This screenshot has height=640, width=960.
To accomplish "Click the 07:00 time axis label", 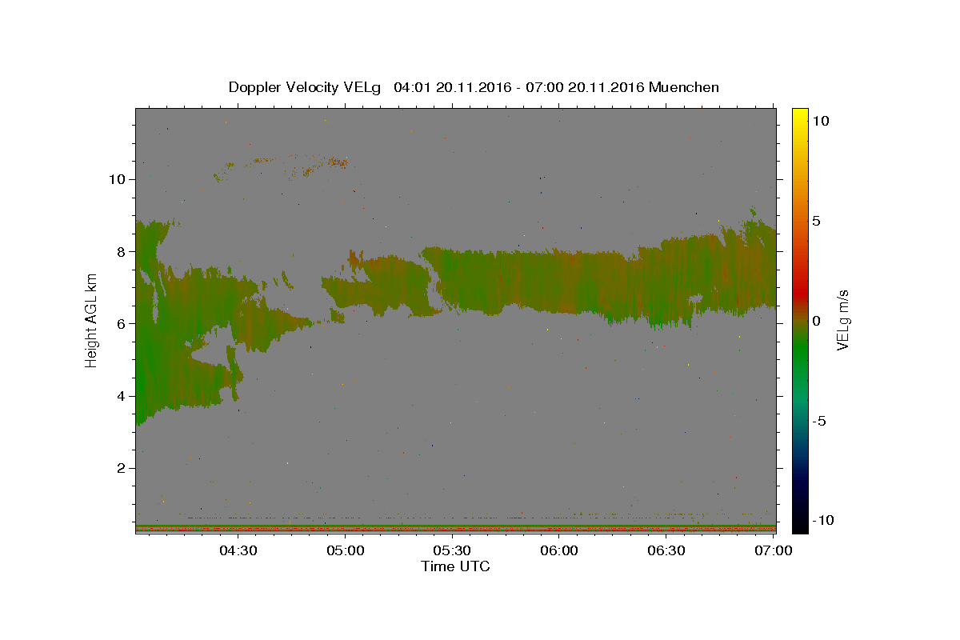I will [774, 550].
